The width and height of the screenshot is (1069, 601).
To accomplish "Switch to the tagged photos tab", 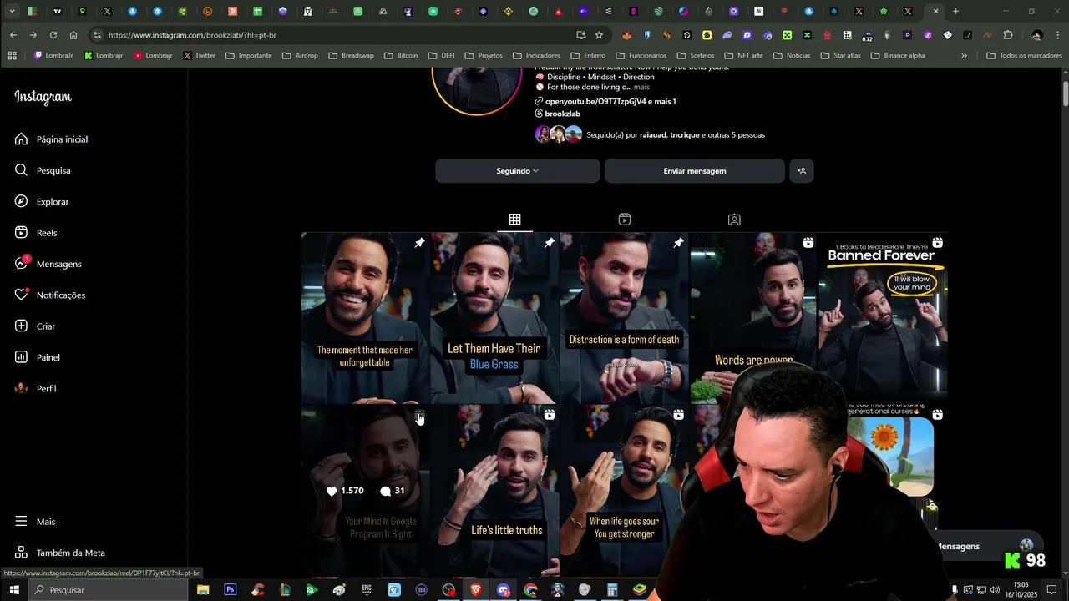I will tap(734, 220).
